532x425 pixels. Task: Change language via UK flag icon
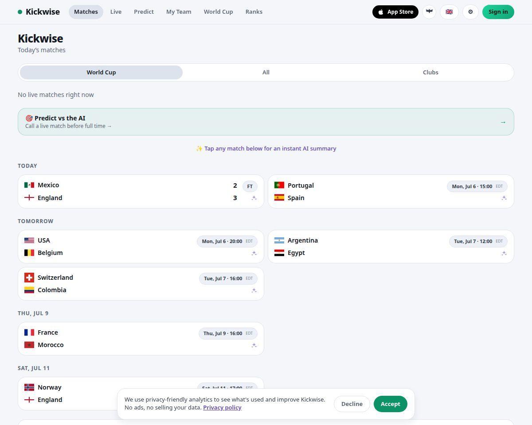[449, 12]
